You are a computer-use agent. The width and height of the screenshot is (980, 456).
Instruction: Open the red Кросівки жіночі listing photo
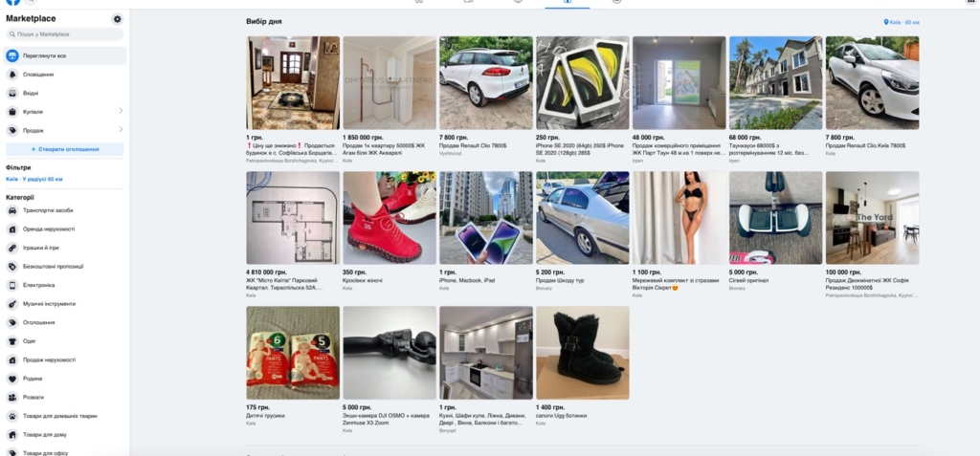click(390, 217)
